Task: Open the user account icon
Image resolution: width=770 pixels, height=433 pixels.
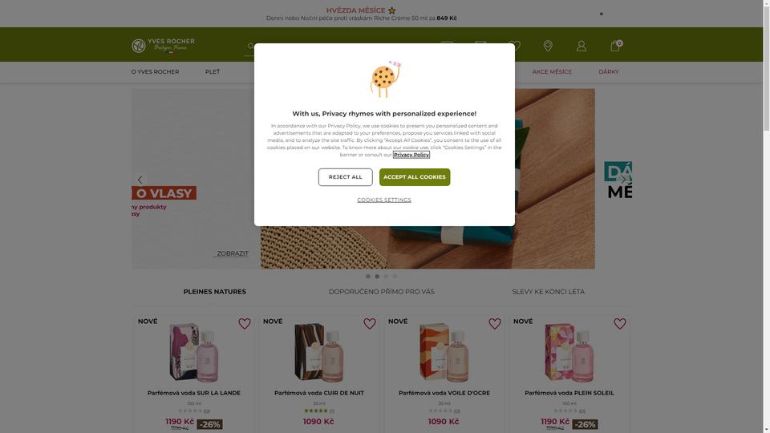Action: [x=582, y=46]
